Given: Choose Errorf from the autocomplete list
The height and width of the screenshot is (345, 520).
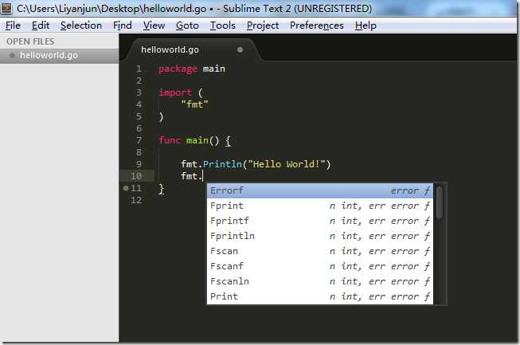Looking at the screenshot, I should (319, 190).
